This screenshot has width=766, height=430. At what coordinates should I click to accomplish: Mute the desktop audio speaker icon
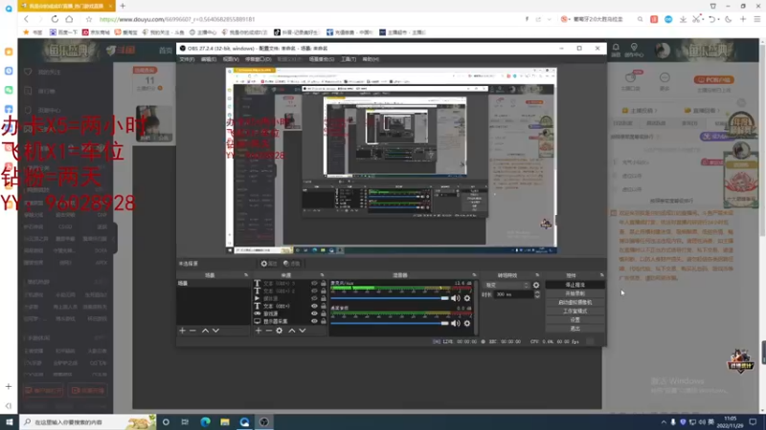[456, 323]
